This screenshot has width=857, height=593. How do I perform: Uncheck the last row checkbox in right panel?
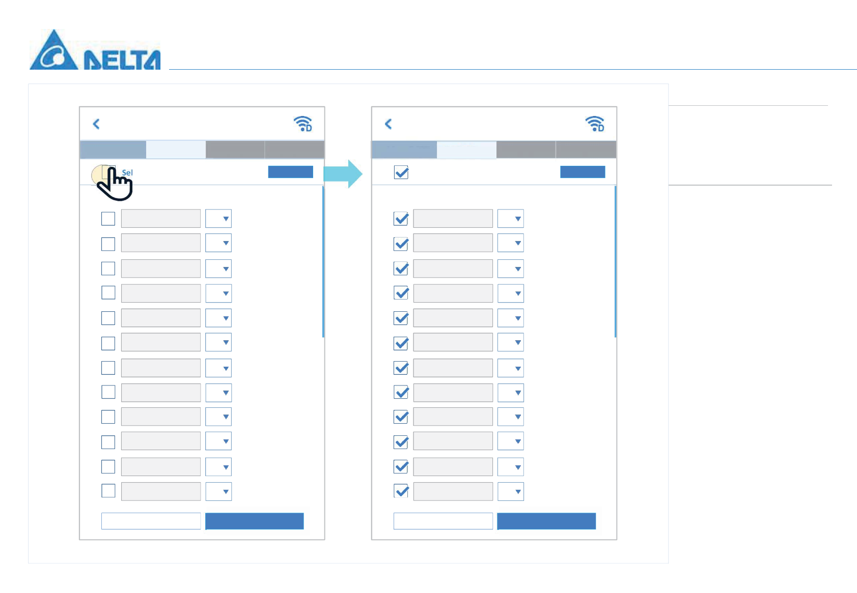point(401,491)
